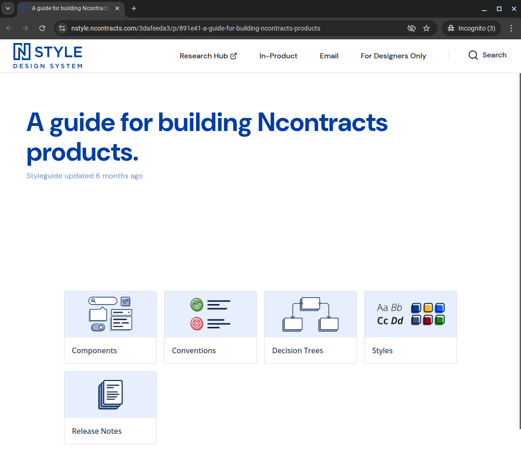The image size is (521, 475).
Task: Open For Designers Only section
Action: click(x=393, y=56)
